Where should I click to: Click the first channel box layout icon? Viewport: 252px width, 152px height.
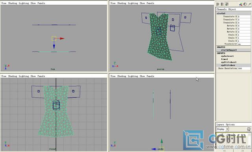tap(218, 4)
